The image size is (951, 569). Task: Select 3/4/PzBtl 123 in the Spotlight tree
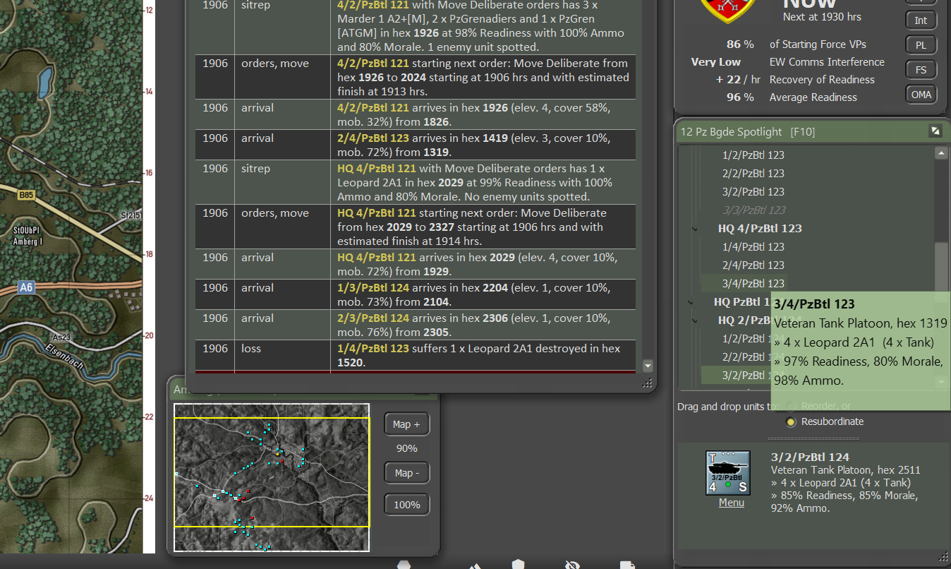click(753, 284)
